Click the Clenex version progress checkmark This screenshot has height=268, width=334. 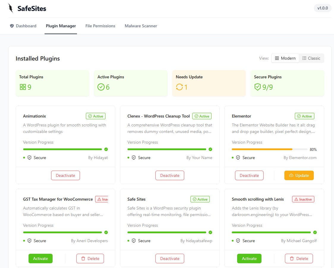pyautogui.click(x=210, y=149)
